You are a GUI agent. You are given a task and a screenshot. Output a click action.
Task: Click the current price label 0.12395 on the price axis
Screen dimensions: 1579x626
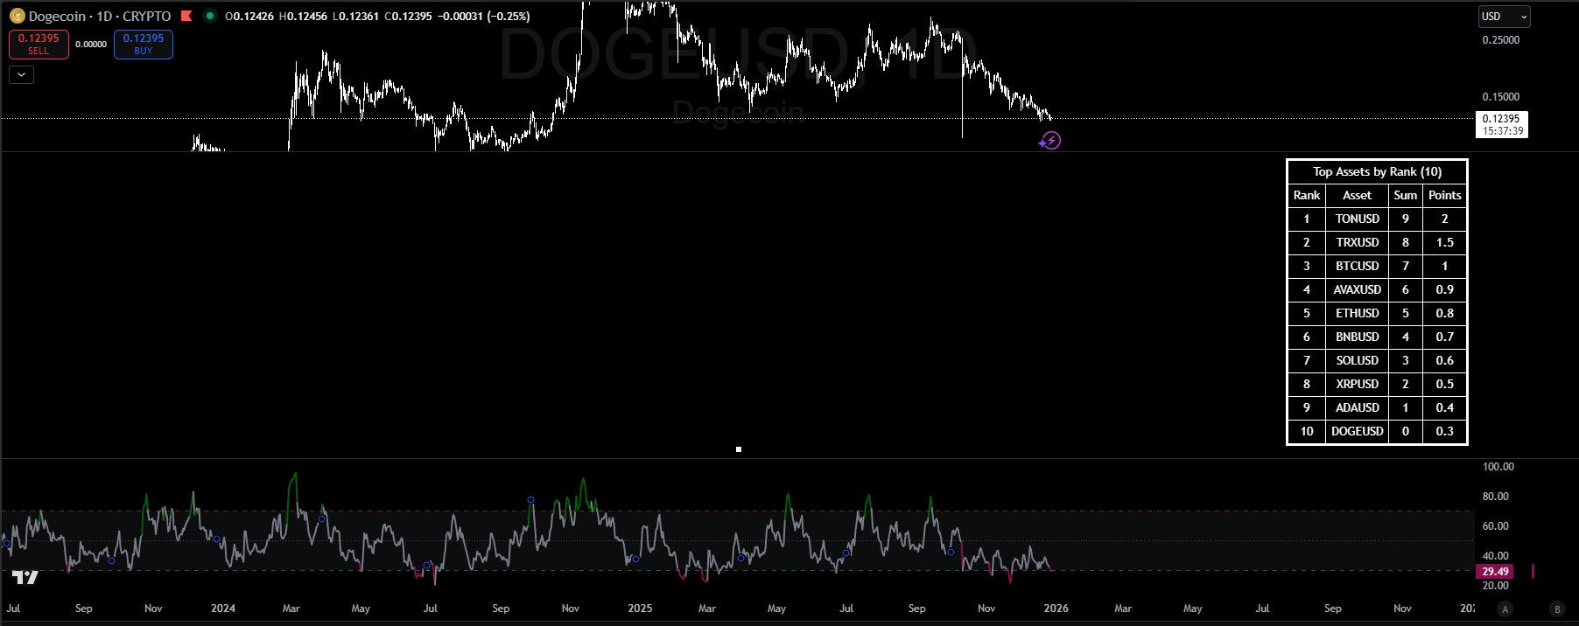(x=1501, y=119)
